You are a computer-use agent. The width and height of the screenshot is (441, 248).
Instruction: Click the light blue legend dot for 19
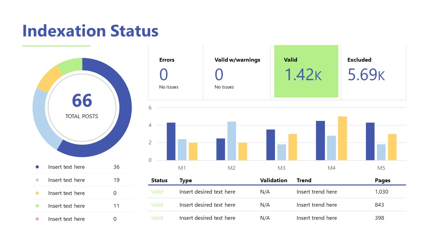pos(37,180)
